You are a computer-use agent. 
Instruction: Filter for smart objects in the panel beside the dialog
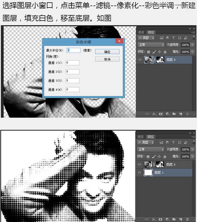(x=185, y=38)
